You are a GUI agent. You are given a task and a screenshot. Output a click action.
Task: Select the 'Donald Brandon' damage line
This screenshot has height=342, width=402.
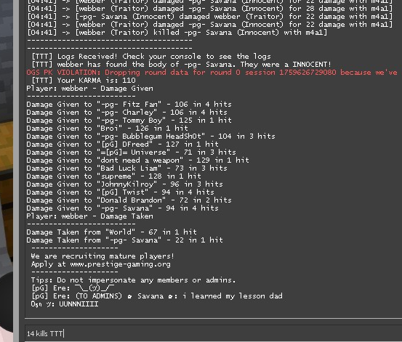pyautogui.click(x=129, y=200)
